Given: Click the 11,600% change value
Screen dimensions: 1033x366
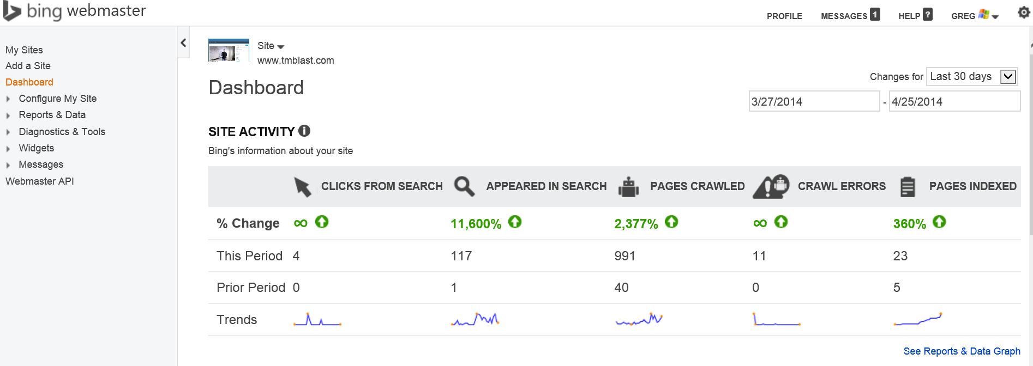Looking at the screenshot, I should tap(476, 224).
